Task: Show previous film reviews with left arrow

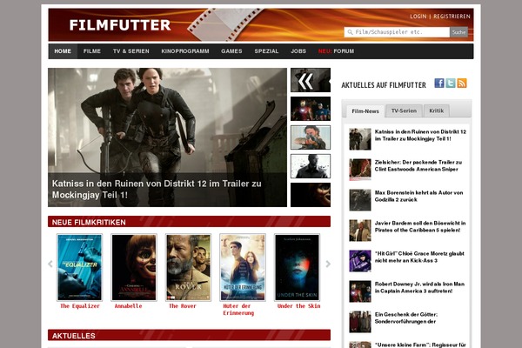Action: (50, 264)
